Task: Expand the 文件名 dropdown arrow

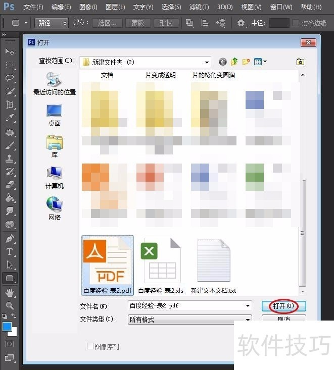Action: click(x=248, y=306)
